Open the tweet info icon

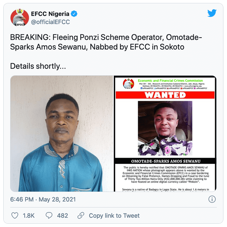(x=212, y=199)
